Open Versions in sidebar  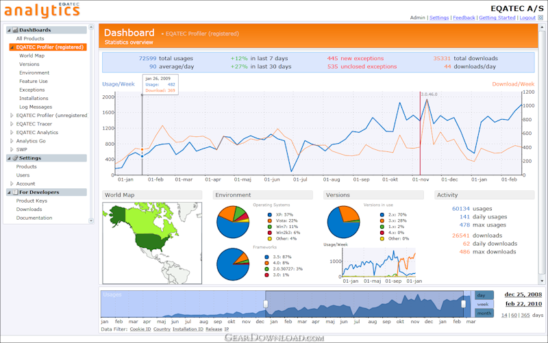pos(29,64)
